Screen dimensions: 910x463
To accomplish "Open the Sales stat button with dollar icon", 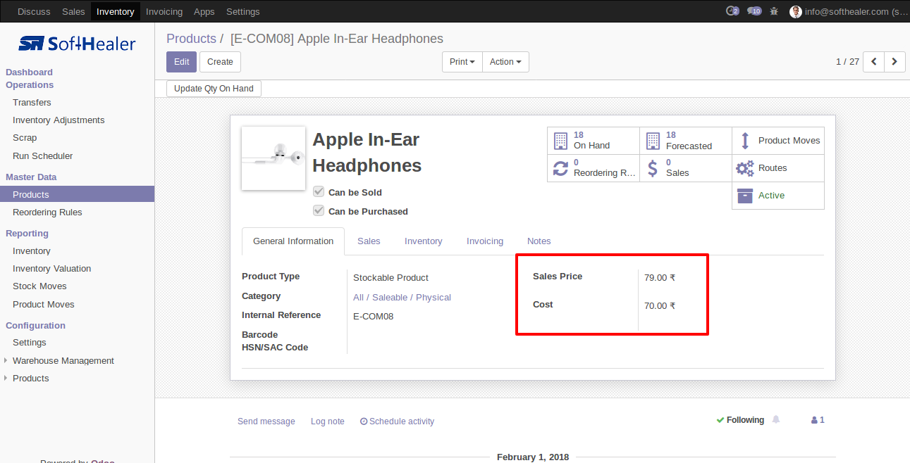I will coord(686,168).
